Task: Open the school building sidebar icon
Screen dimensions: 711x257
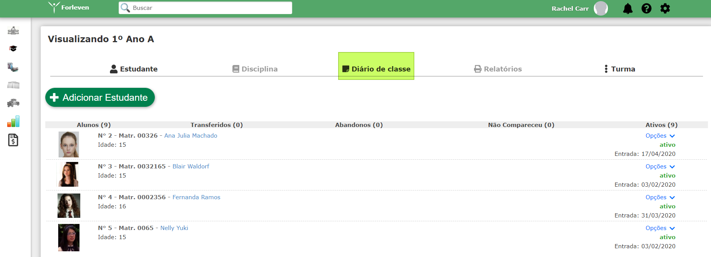Action: (x=13, y=30)
